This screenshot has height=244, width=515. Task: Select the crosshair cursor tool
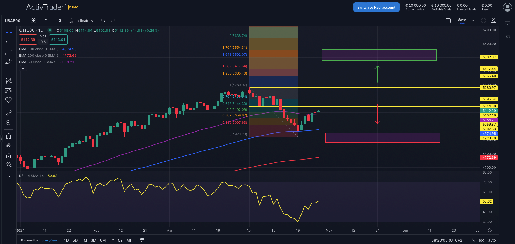point(9,32)
